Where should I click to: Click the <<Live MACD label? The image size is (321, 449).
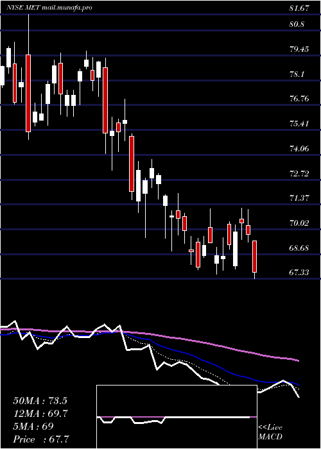(270, 432)
